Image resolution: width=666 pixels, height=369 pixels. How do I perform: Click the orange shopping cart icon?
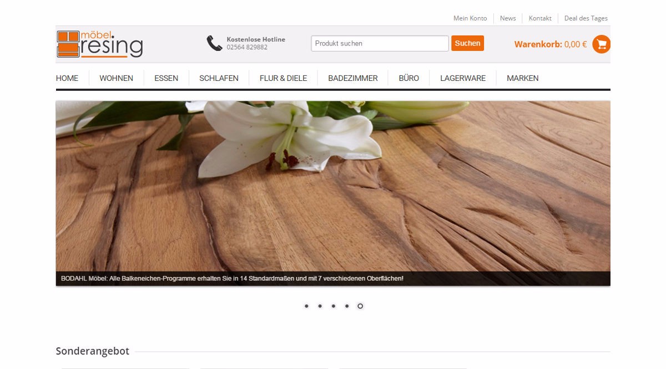(x=601, y=44)
